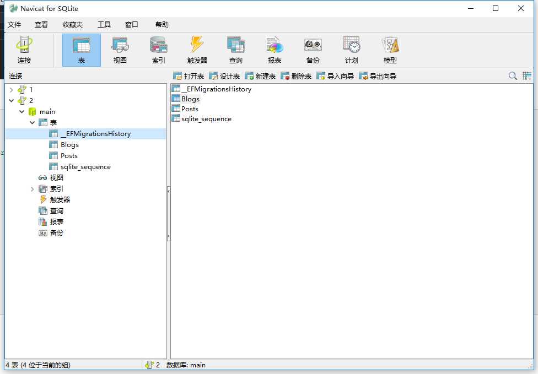Open the 工具 menu

pos(104,25)
